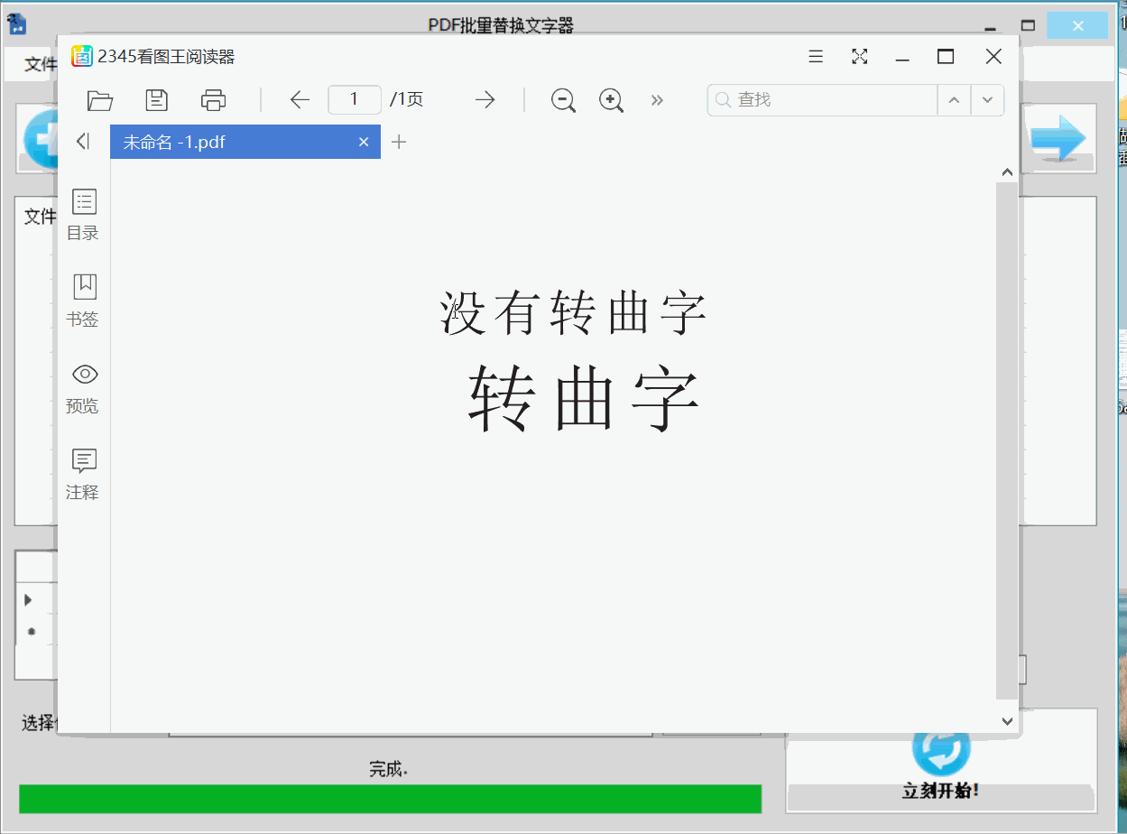Open the 注释 annotations panel
The image size is (1127, 834).
pos(83,474)
